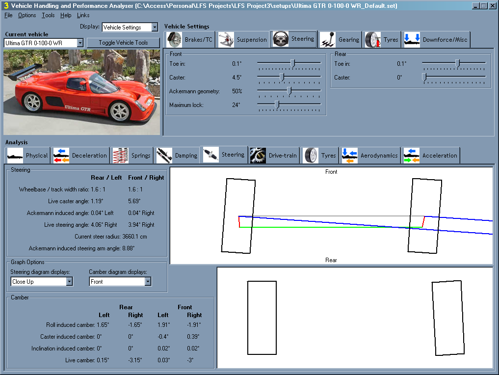Open the Springs analysis tab icon
This screenshot has height=375, width=499.
120,155
